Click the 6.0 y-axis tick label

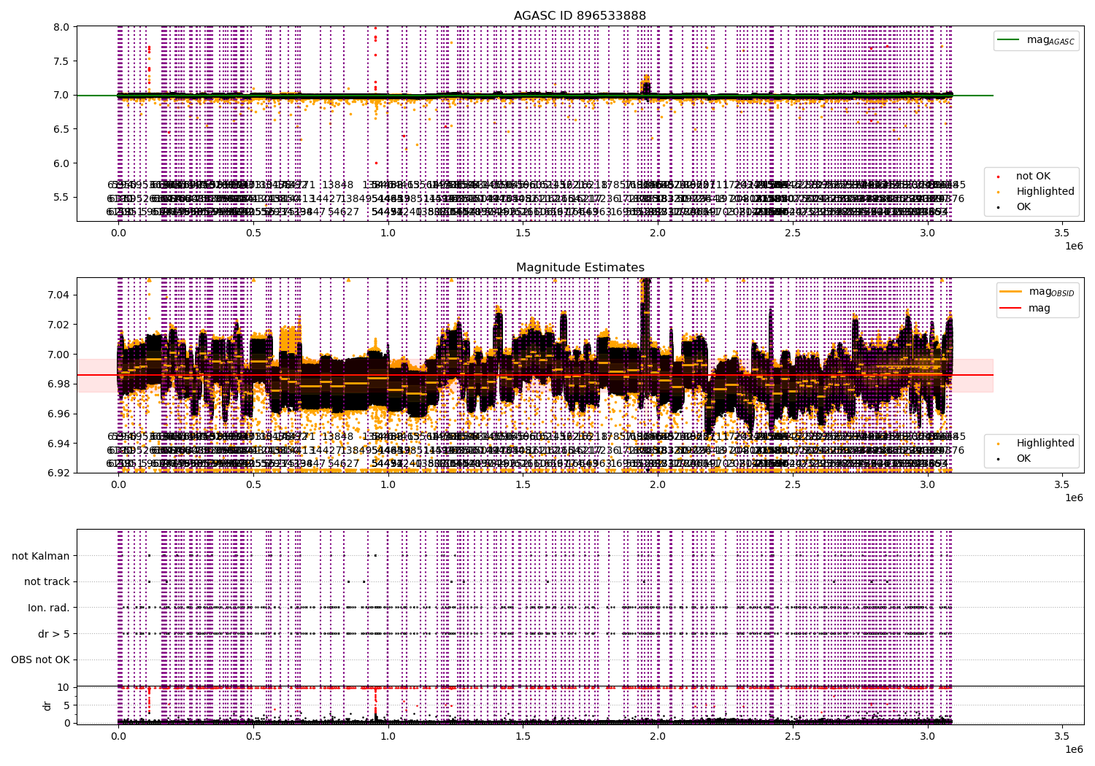click(62, 163)
